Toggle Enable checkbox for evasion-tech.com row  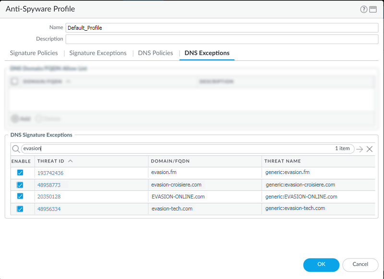(x=20, y=209)
